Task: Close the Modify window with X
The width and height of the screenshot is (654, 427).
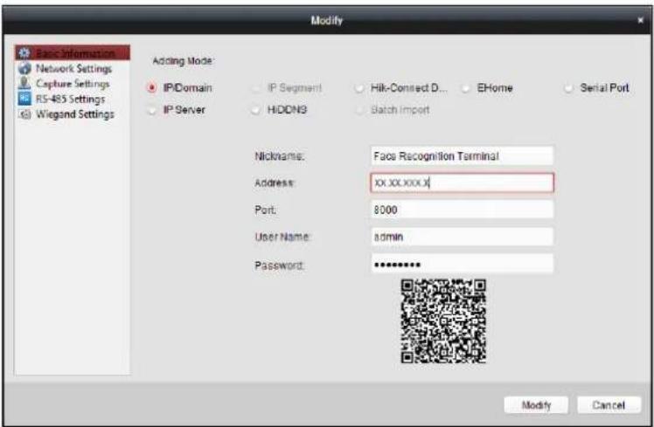Action: tap(640, 20)
